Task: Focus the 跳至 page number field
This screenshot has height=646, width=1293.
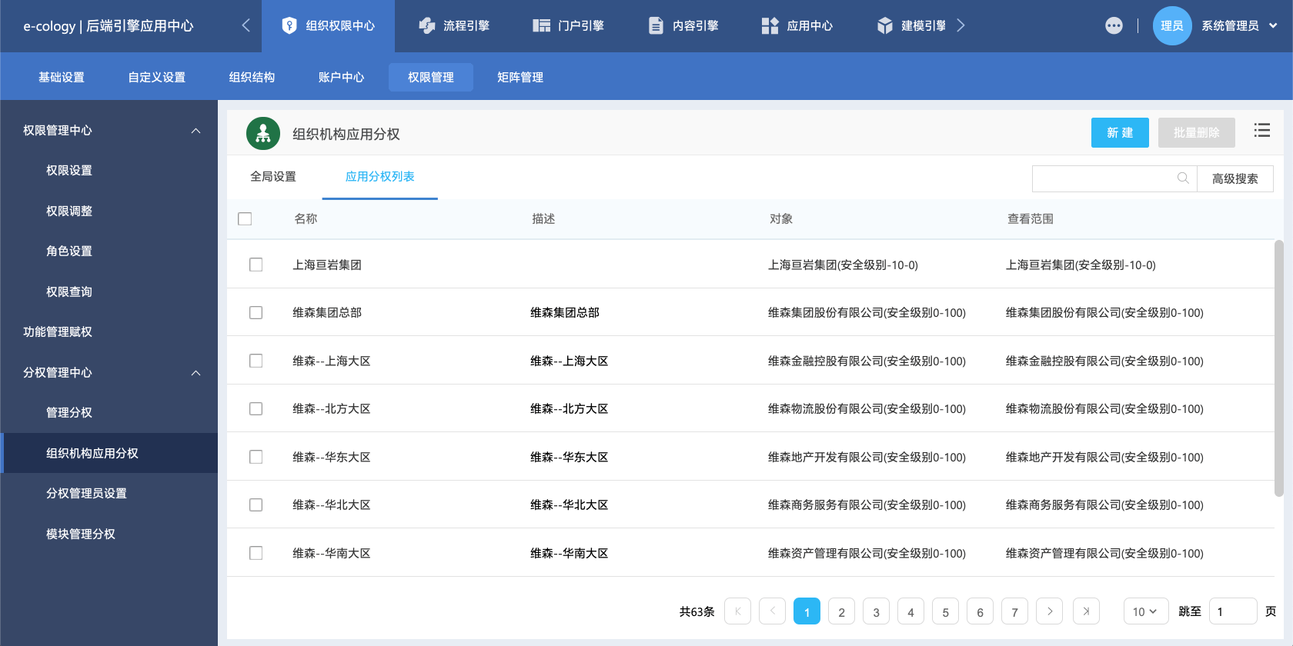Action: [1233, 611]
